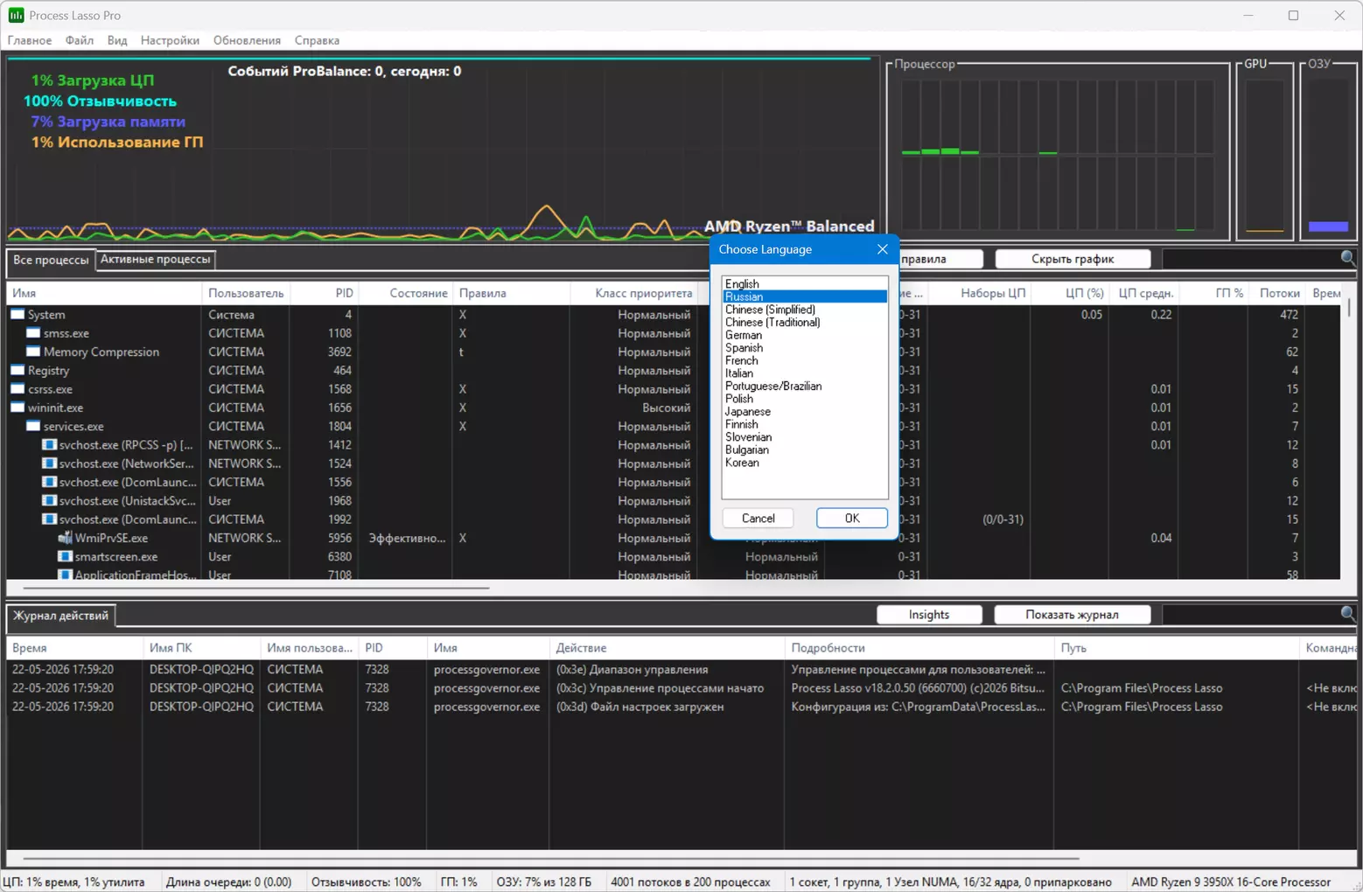The image size is (1363, 892).
Task: Click the services.exe process icon
Action: click(33, 426)
